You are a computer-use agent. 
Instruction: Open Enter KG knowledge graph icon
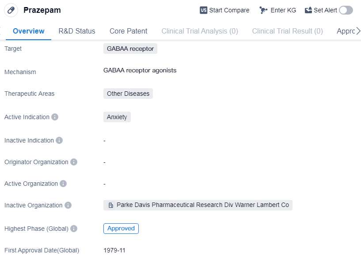(x=263, y=10)
